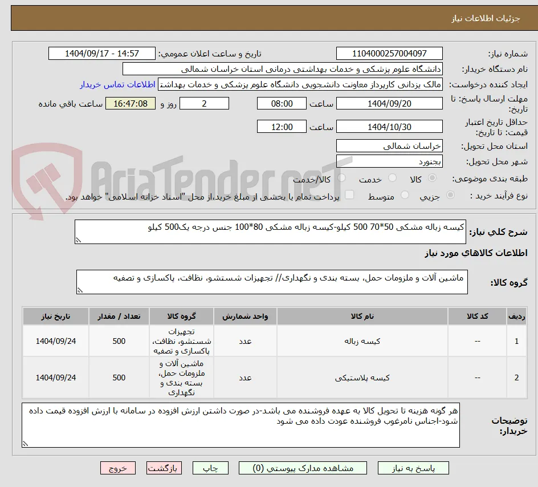Screen dimensions: 538x487
Task: Click the پاسخ به نیاز button
Action: pos(413,468)
